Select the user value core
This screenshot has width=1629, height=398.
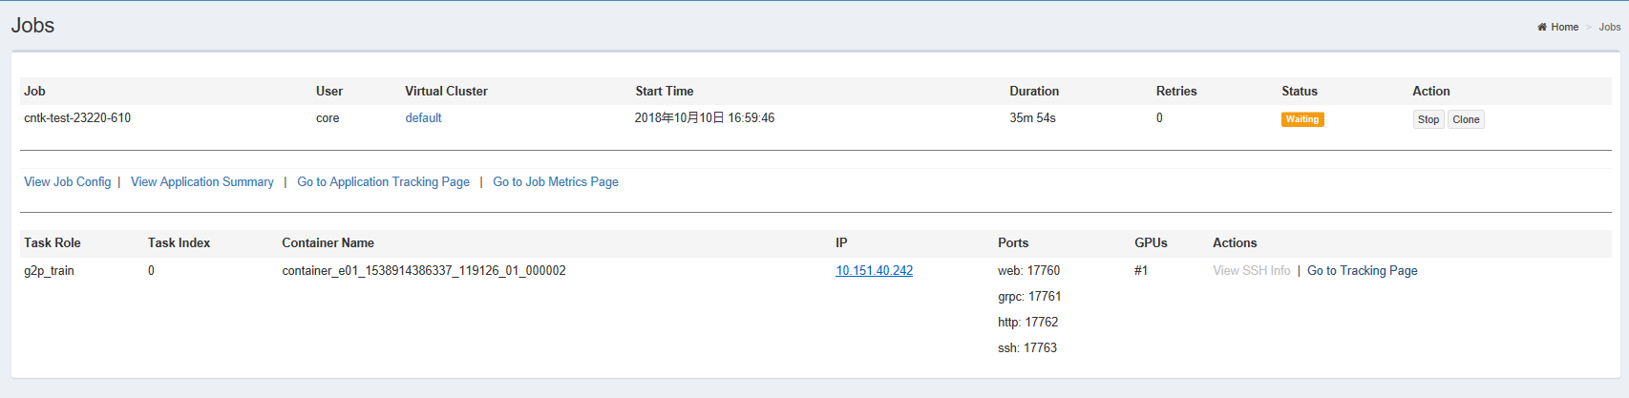pyautogui.click(x=328, y=118)
